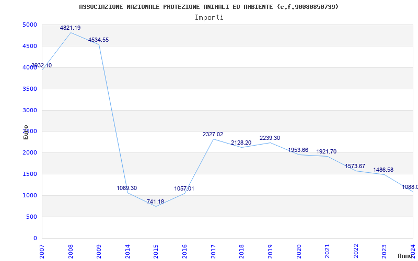418x261 pixels.
Task: Click the 2020 x-axis year label
Action: pos(298,252)
